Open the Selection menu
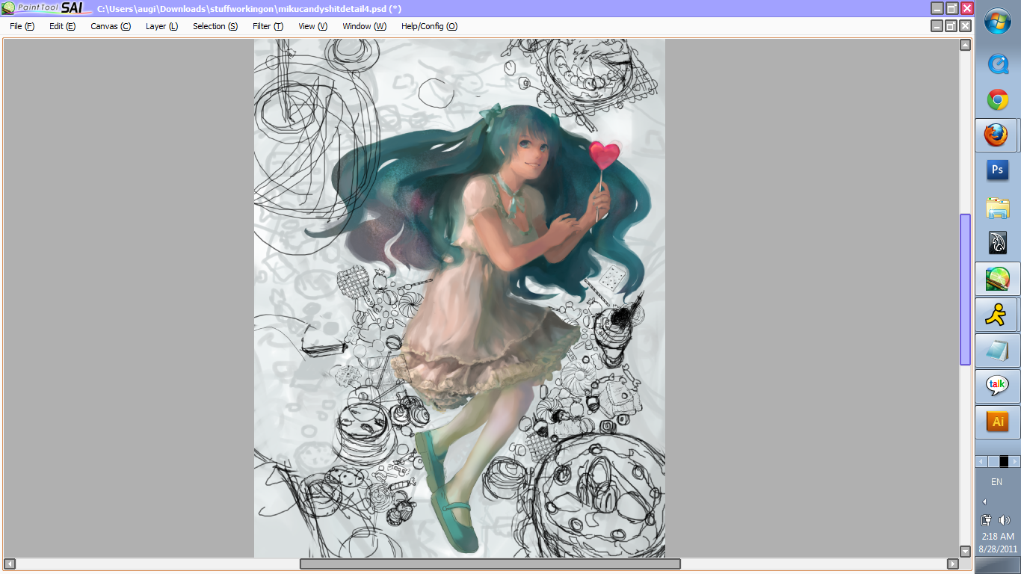This screenshot has height=574, width=1021. (x=215, y=26)
